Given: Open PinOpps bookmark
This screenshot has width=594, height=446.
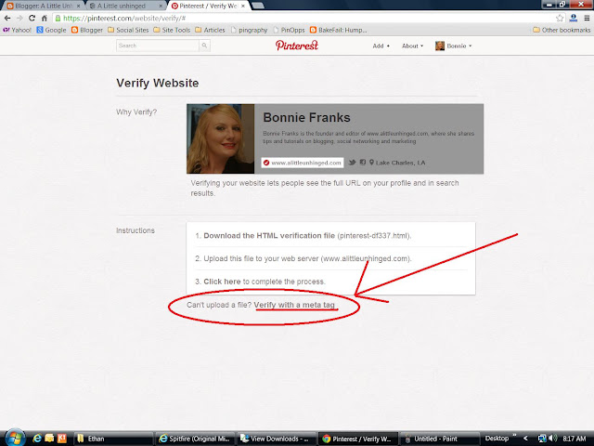Looking at the screenshot, I should (x=289, y=30).
